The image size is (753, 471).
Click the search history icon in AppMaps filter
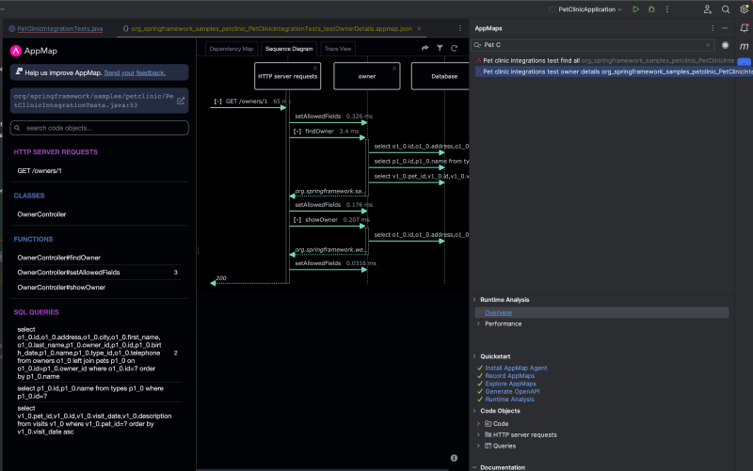coord(477,45)
